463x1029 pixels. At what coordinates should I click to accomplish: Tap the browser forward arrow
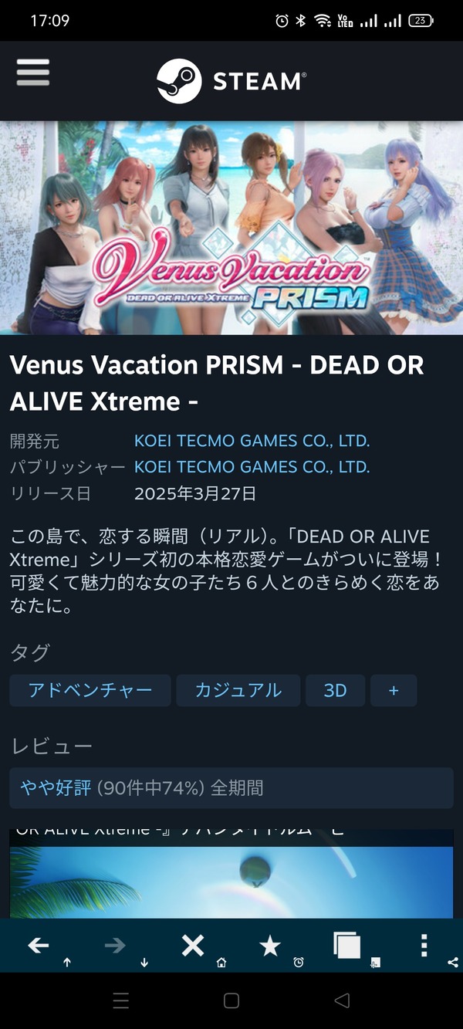coord(115,946)
